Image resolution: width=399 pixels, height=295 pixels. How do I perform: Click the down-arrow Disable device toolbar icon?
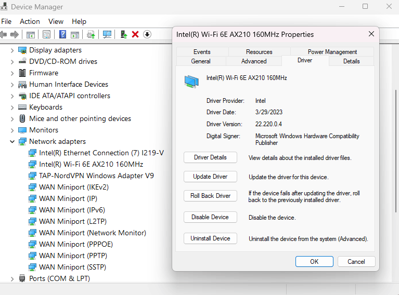pyautogui.click(x=147, y=34)
